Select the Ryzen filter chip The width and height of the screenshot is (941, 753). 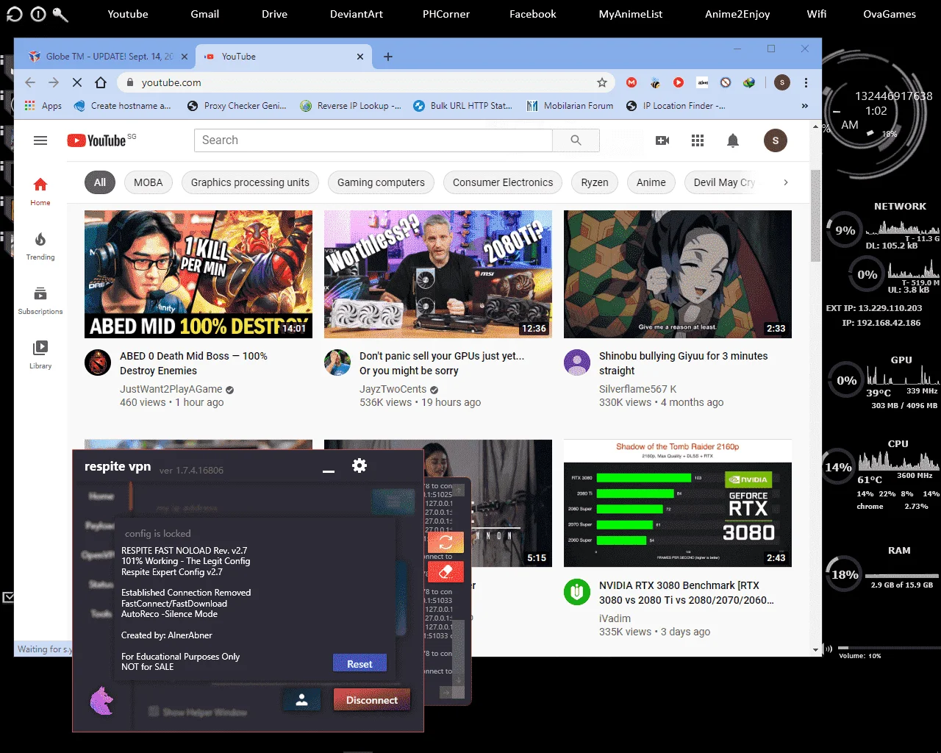coord(595,182)
